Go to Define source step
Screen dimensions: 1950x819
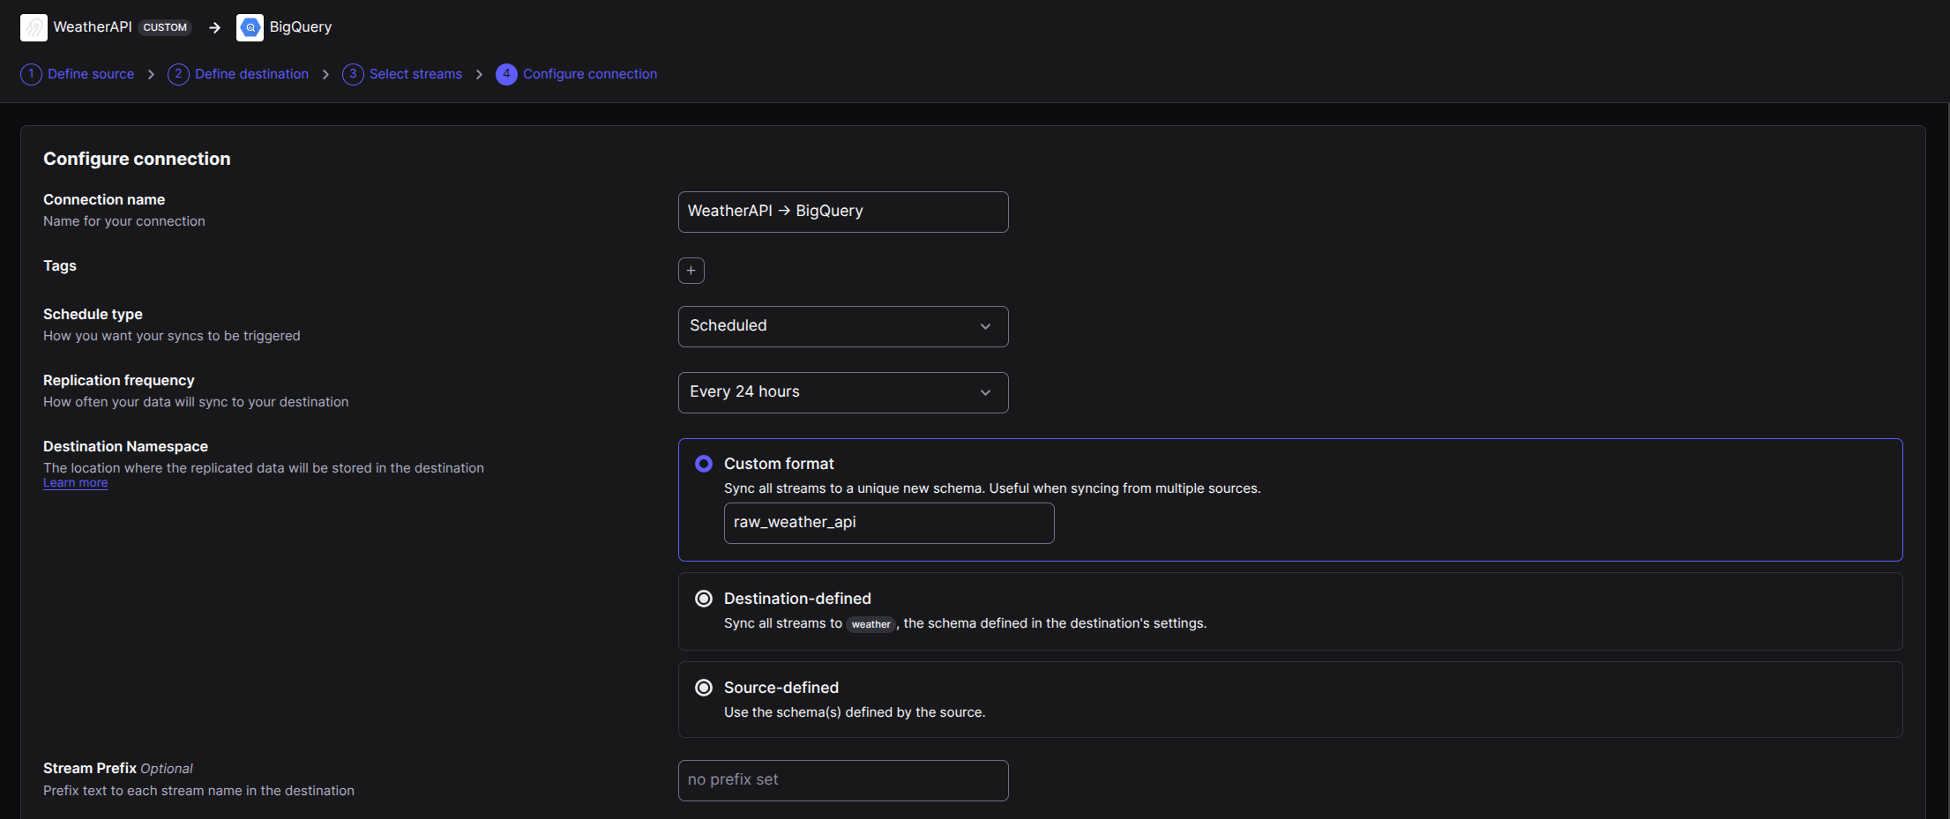[91, 74]
